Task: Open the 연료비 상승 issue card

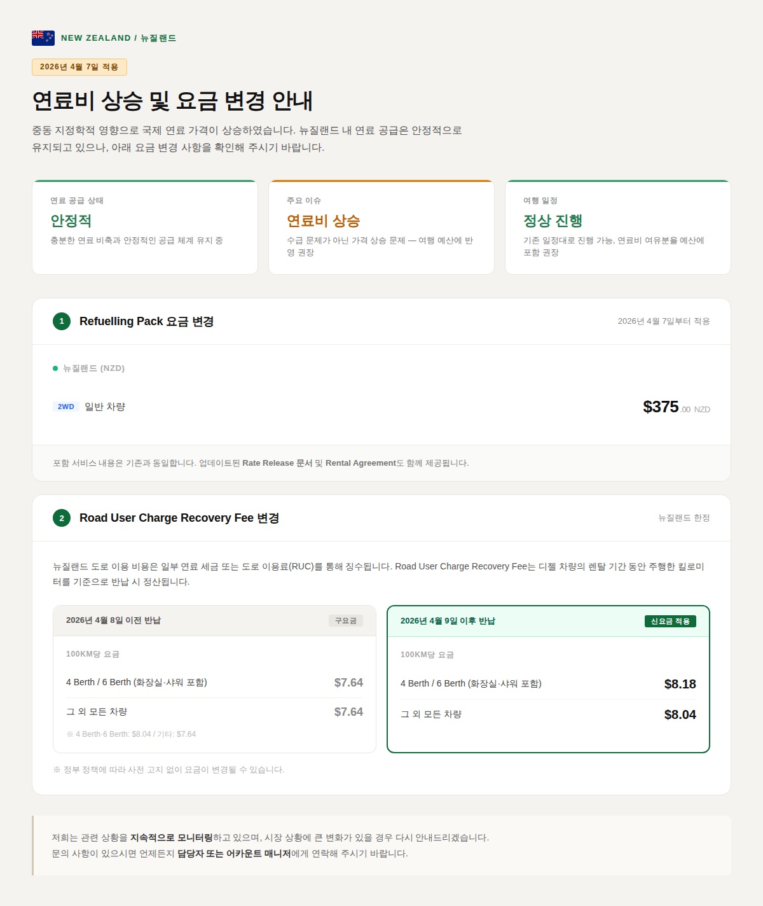Action: pos(381,227)
